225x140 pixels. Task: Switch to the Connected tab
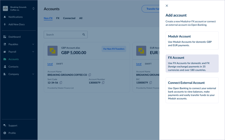click(x=69, y=18)
